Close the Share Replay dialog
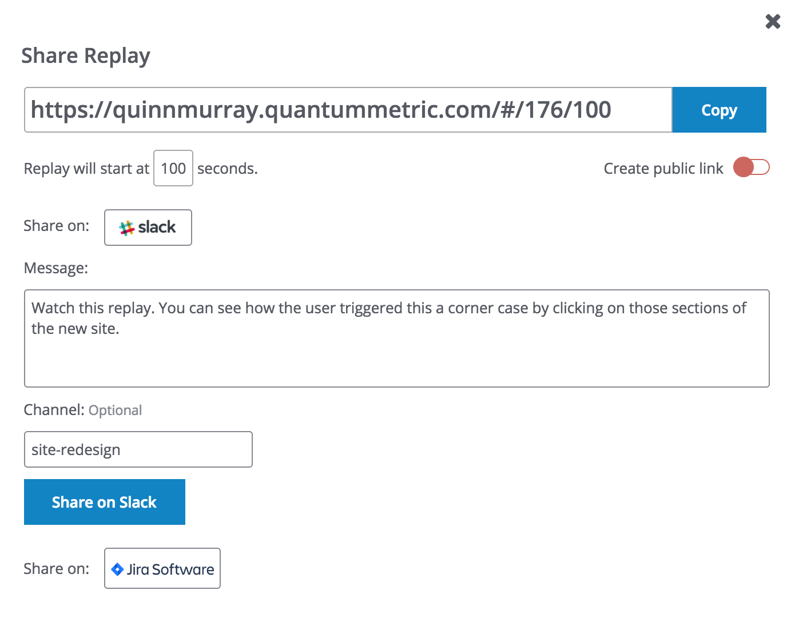795x622 pixels. (773, 22)
